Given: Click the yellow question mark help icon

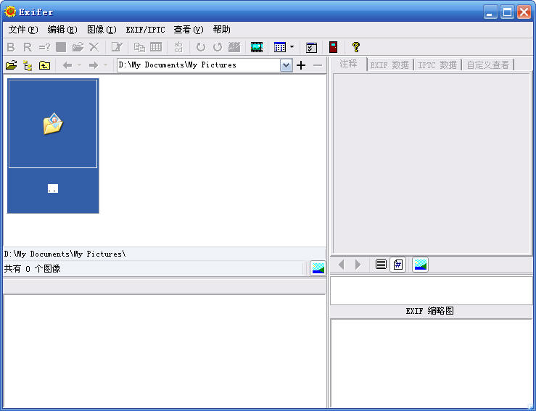Looking at the screenshot, I should 356,47.
